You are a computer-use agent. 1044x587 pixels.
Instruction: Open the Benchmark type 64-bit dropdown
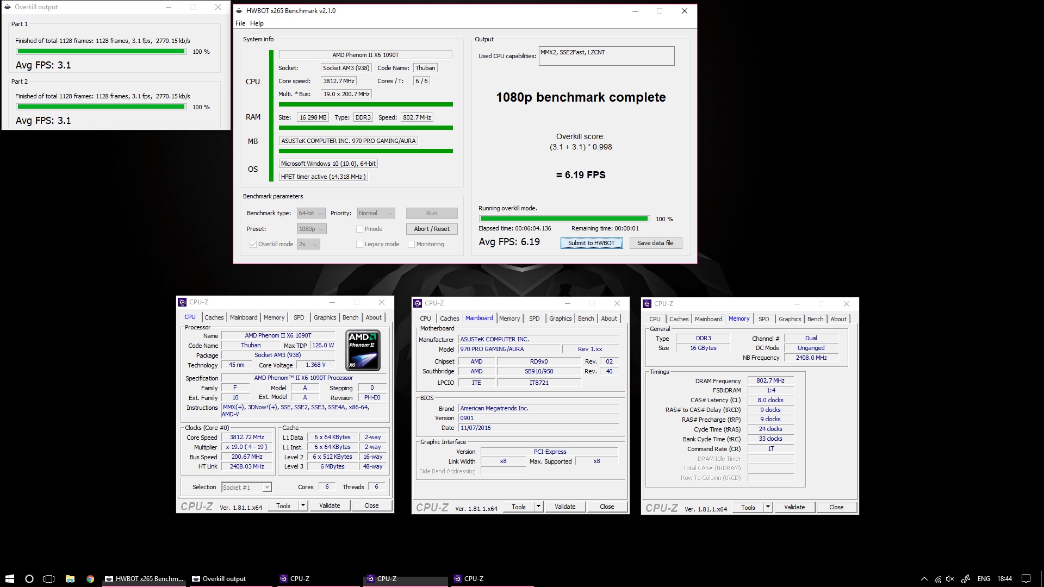pos(311,213)
